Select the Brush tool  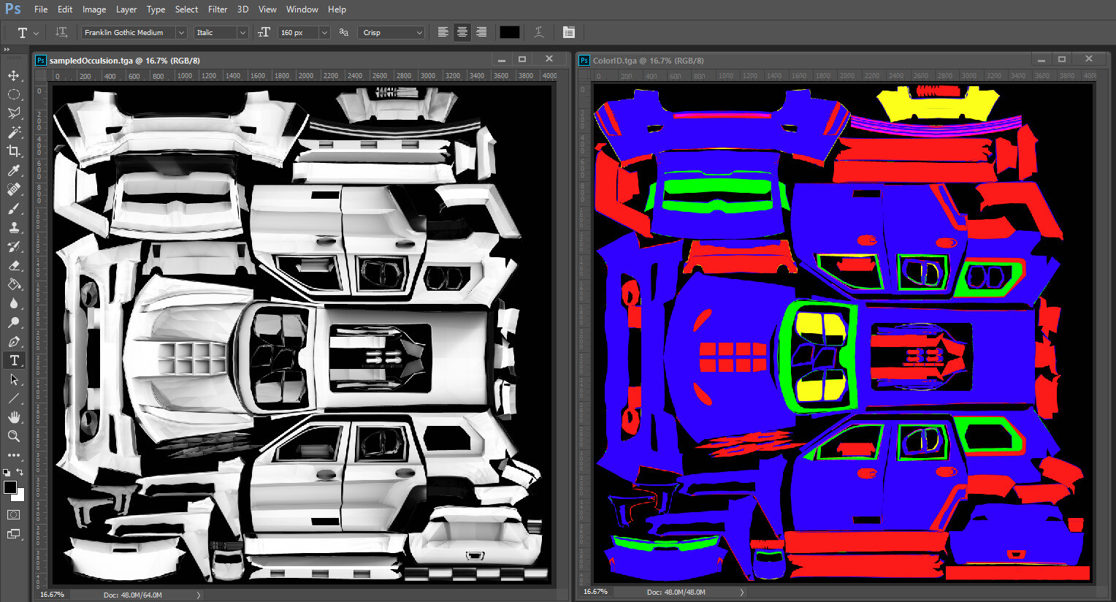tap(15, 208)
